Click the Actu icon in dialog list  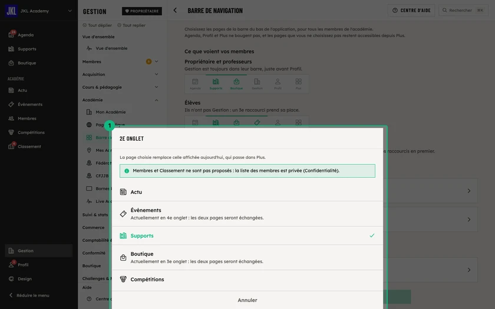pos(123,192)
